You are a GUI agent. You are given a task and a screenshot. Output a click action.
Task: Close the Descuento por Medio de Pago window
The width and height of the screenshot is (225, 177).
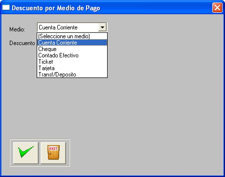[x=217, y=7]
